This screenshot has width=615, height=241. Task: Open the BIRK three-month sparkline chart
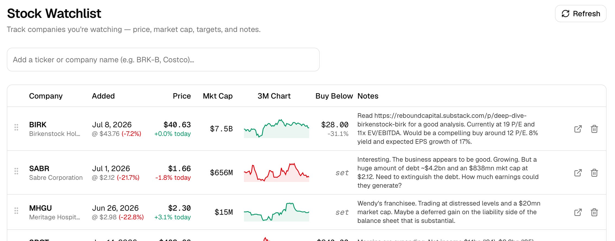tap(277, 129)
